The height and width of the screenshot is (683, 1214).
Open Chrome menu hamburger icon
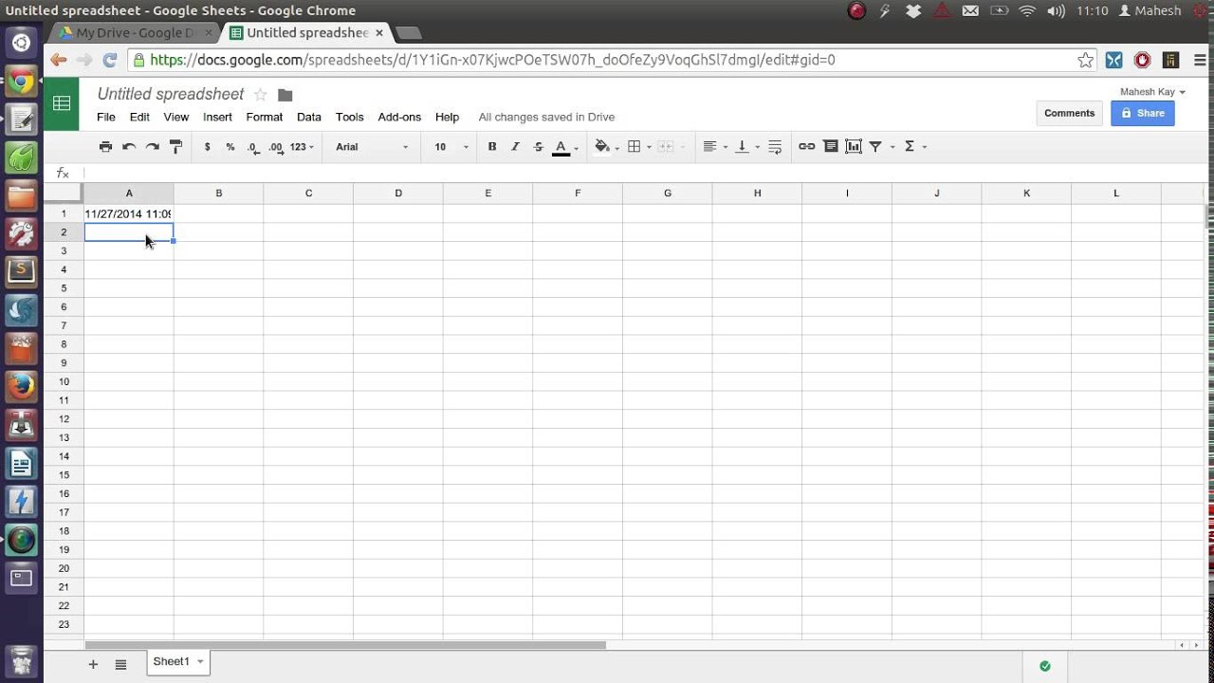point(1199,60)
